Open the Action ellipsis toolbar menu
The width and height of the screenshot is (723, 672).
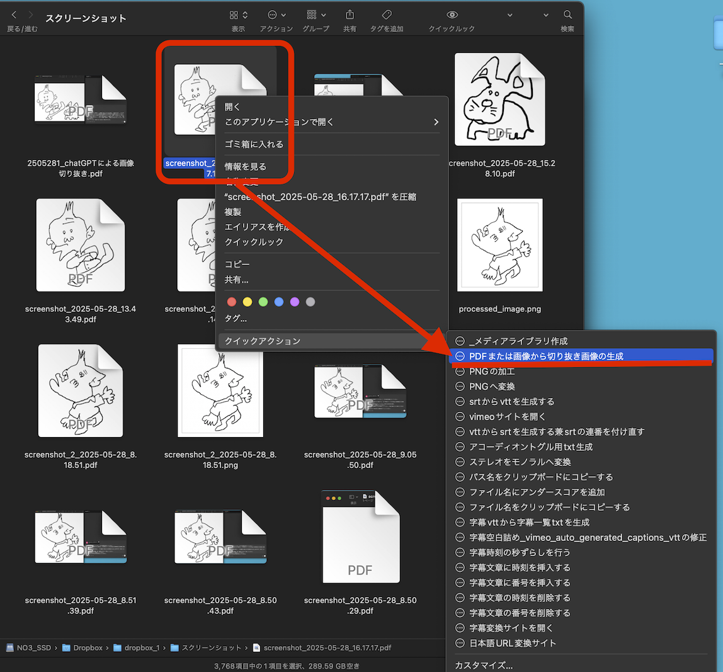276,14
